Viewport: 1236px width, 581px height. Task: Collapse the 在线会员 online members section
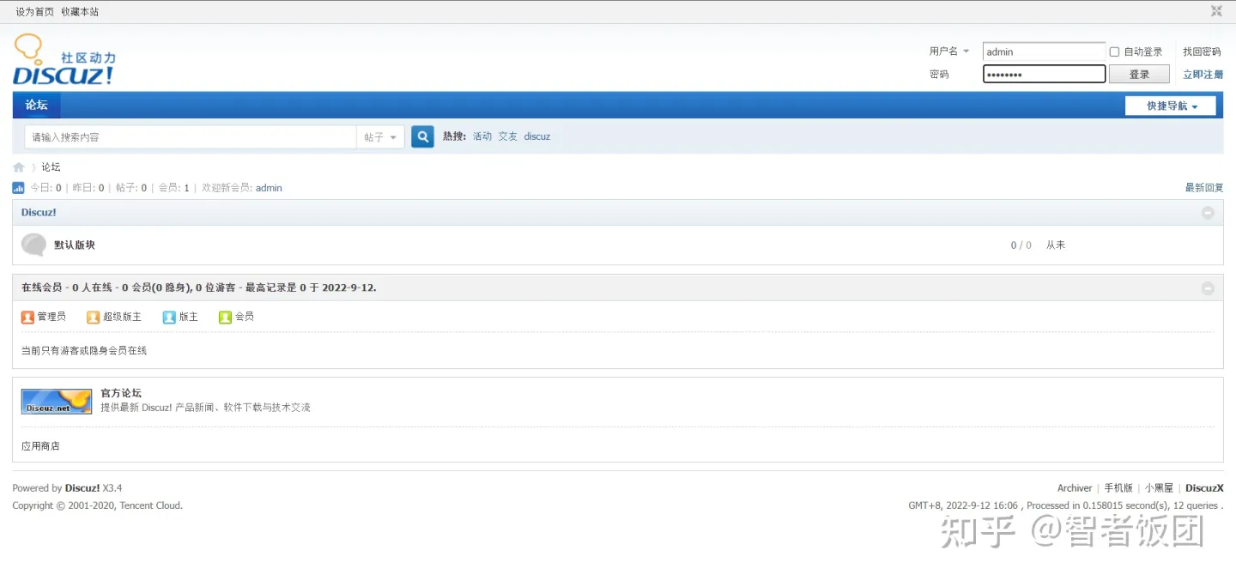[x=1208, y=288]
